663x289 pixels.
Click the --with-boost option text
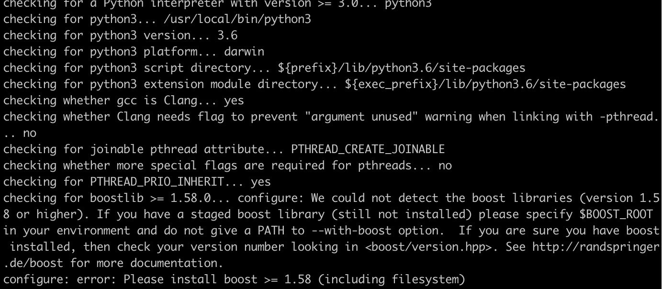tap(351, 231)
